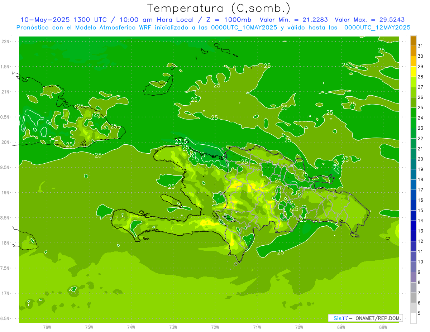Image resolution: width=430 pixels, height=332 pixels.
Task: Click the '22N' latitude label
Action: (x=6, y=42)
